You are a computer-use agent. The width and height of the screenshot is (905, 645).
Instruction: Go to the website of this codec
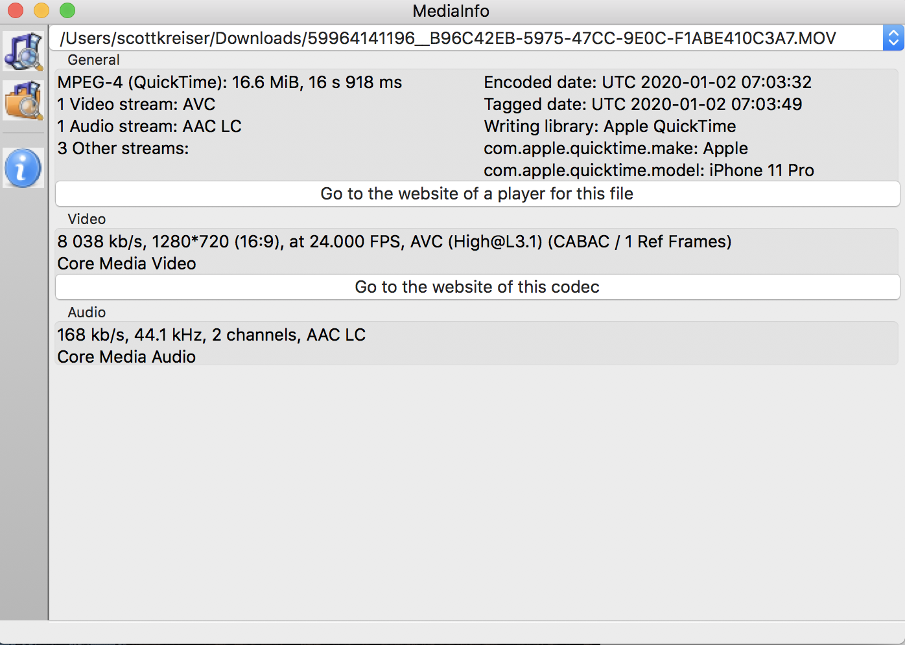tap(477, 287)
